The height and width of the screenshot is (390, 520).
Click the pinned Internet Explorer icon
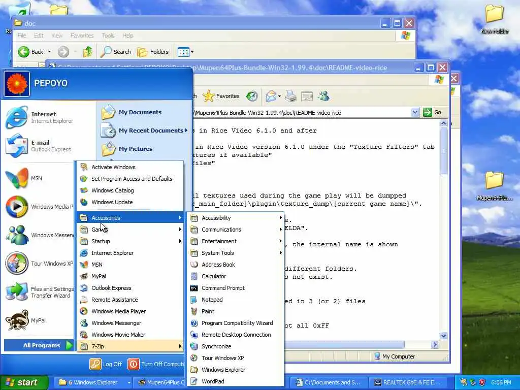pos(17,117)
